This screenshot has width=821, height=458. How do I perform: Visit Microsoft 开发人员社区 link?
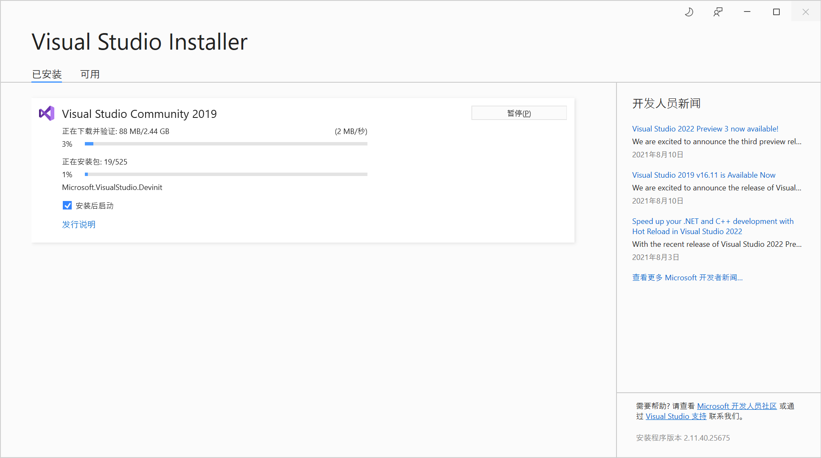point(737,406)
